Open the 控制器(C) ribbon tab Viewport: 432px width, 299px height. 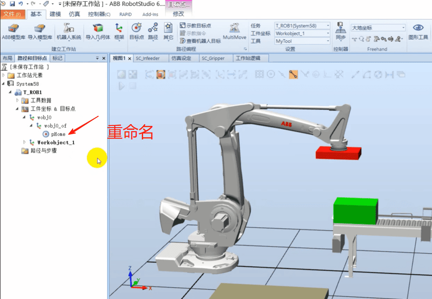[99, 14]
